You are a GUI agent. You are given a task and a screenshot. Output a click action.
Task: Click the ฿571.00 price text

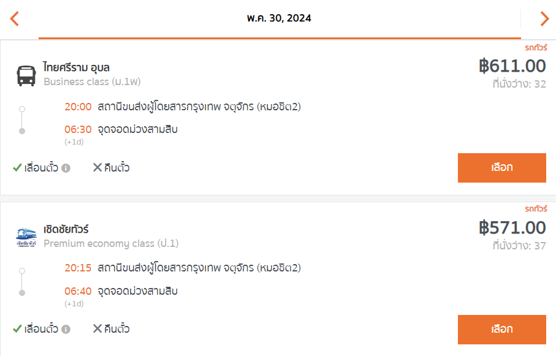pyautogui.click(x=512, y=228)
